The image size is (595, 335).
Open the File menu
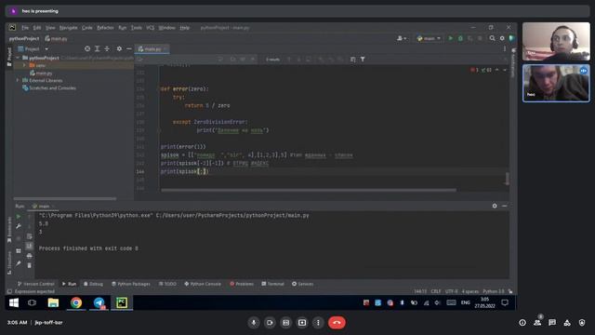click(x=25, y=28)
